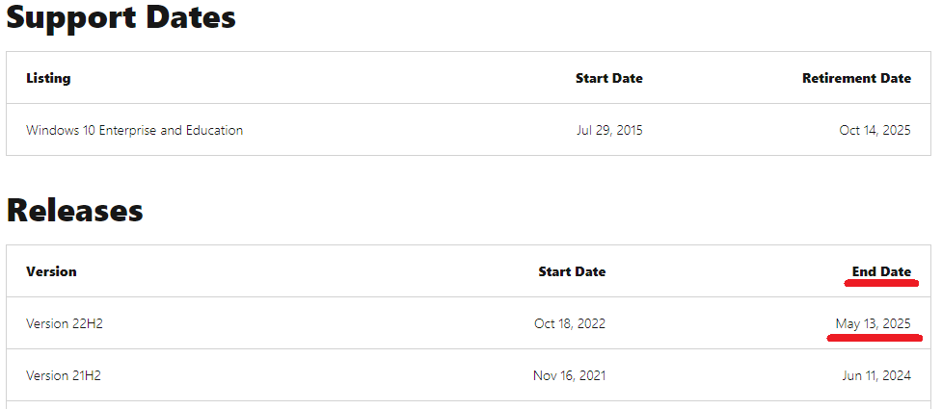The width and height of the screenshot is (942, 409).
Task: Click Start Date header in Support Dates table
Action: [x=608, y=78]
